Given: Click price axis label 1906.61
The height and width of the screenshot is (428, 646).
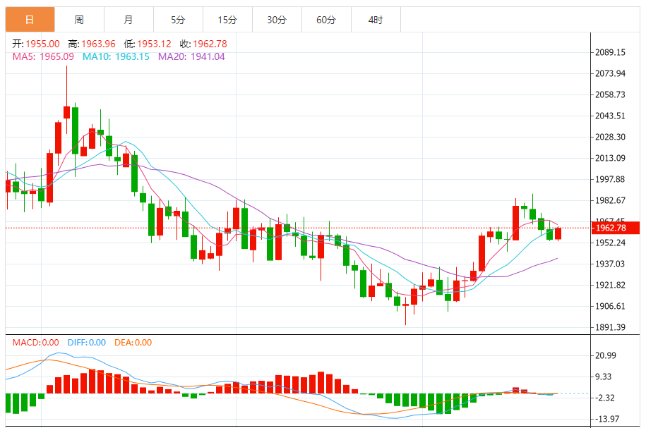Looking at the screenshot, I should coord(610,306).
